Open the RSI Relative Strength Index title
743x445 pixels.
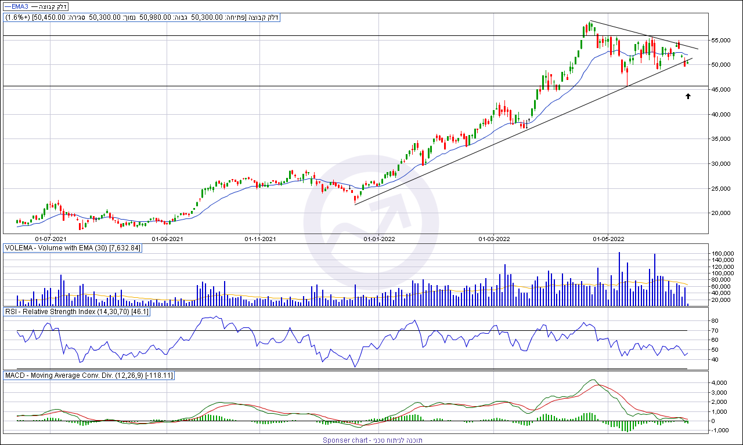pyautogui.click(x=77, y=312)
